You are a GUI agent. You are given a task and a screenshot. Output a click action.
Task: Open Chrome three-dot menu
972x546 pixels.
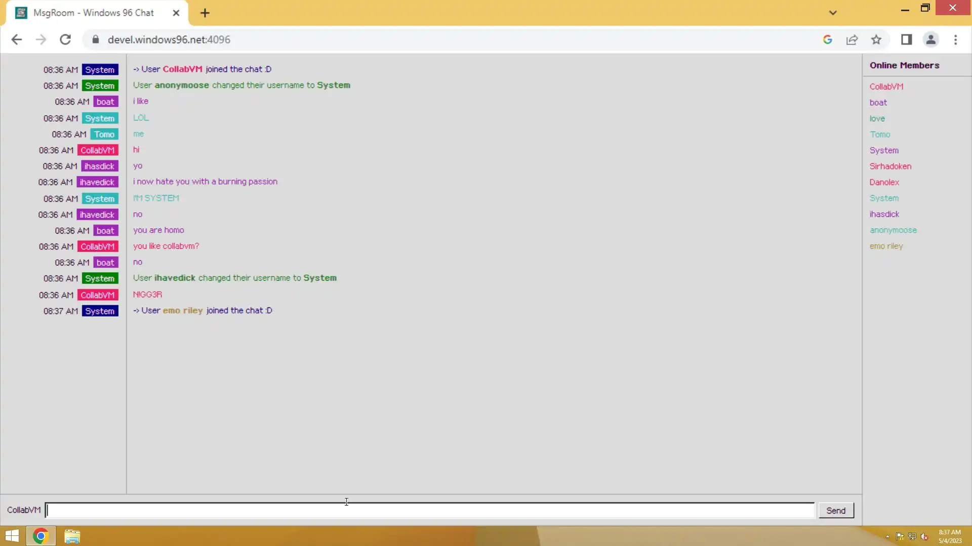pyautogui.click(x=955, y=39)
